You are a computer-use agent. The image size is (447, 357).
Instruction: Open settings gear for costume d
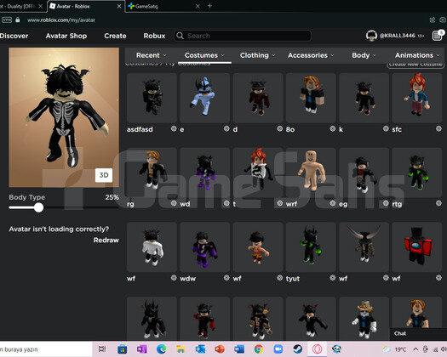click(279, 128)
